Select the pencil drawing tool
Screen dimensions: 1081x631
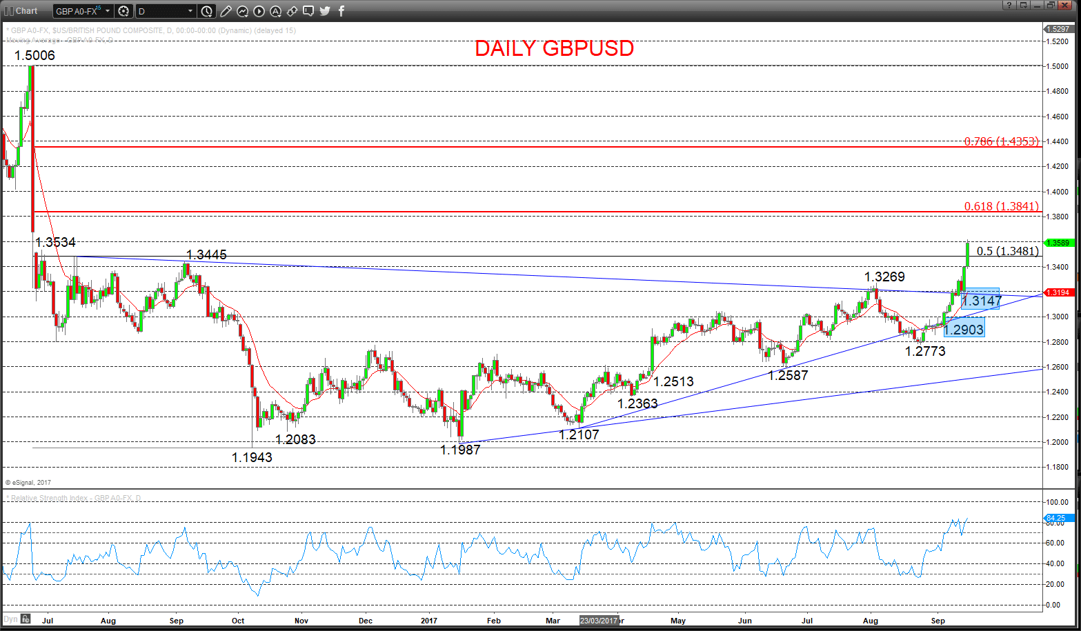pos(226,11)
